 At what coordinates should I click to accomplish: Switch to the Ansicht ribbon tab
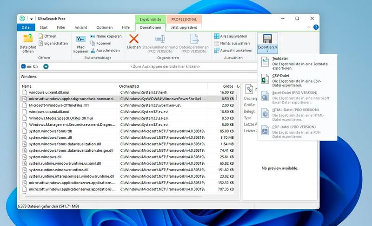pyautogui.click(x=80, y=27)
